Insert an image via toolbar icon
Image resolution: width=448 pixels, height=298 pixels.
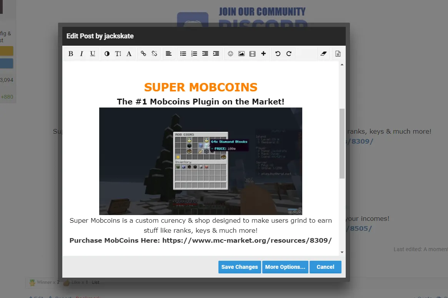[x=241, y=54]
